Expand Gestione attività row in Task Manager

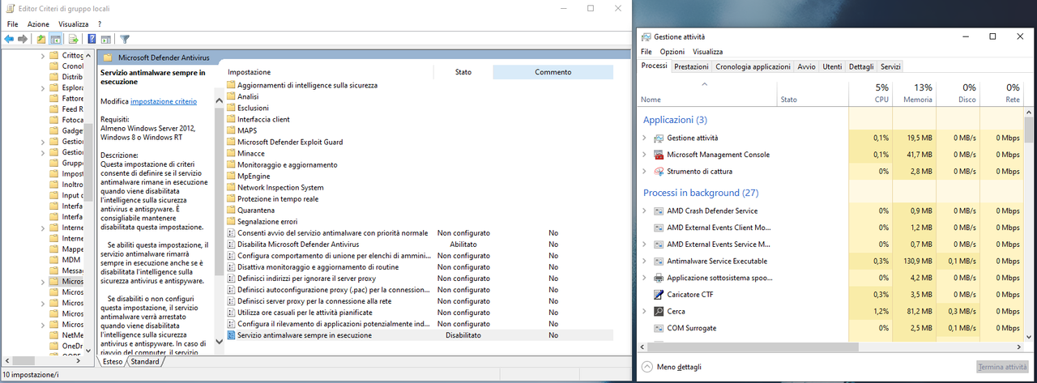click(x=644, y=138)
